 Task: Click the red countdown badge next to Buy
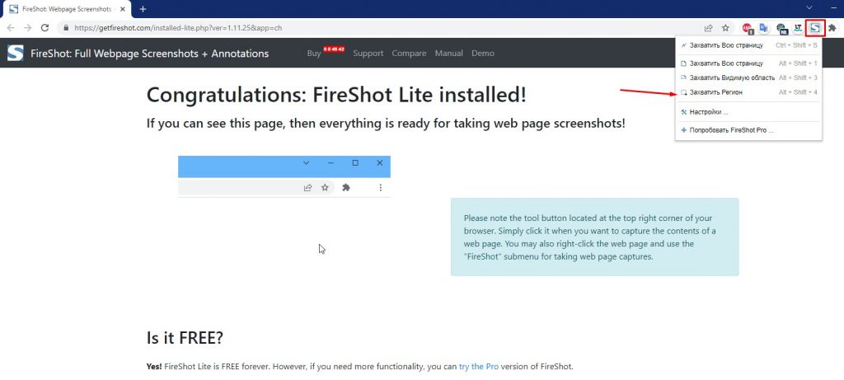(334, 49)
